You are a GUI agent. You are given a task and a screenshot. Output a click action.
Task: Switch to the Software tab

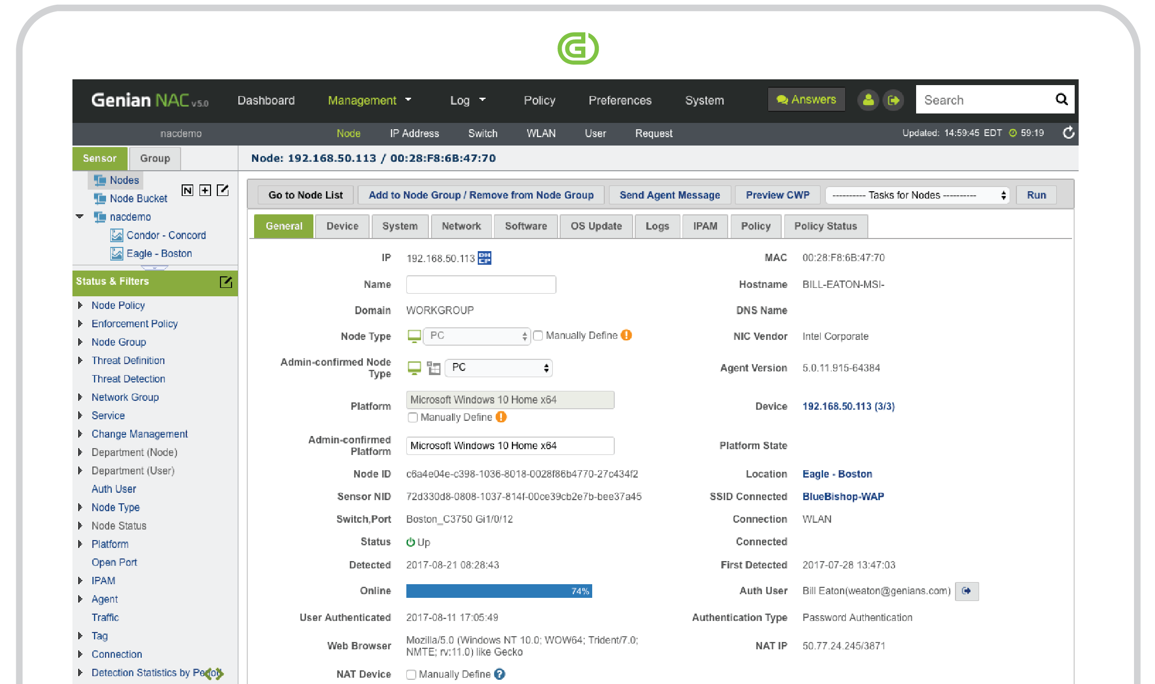click(x=526, y=226)
